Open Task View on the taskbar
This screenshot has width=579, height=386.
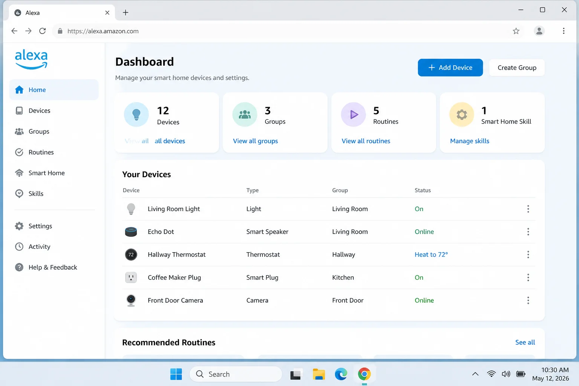296,374
